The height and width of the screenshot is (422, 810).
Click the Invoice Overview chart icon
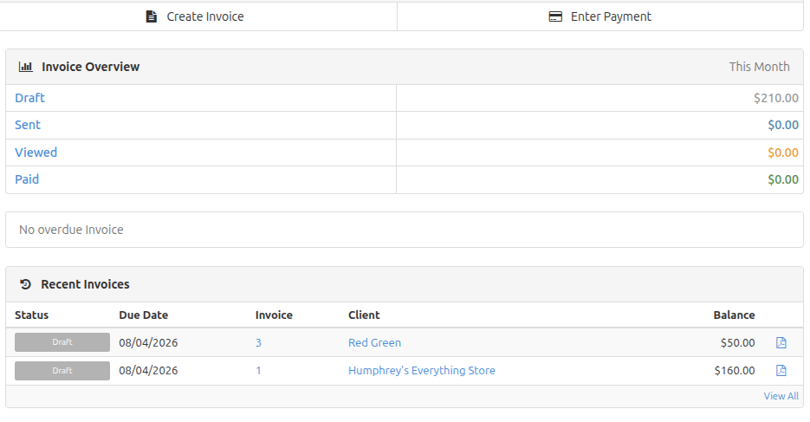click(26, 67)
